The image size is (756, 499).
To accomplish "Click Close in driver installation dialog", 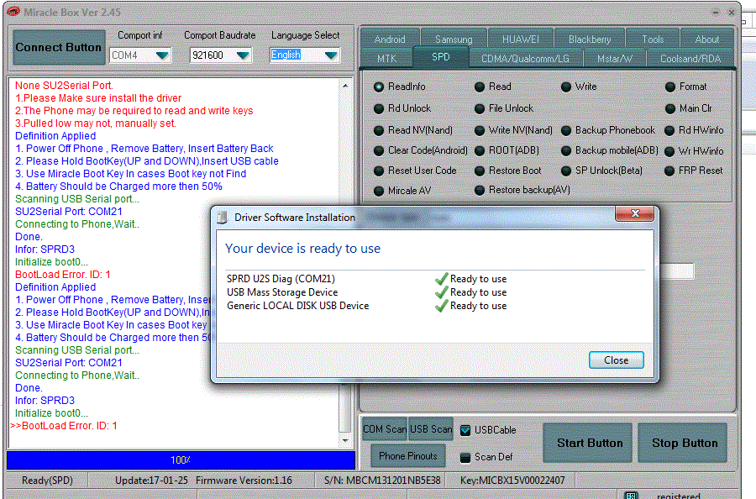I will (617, 360).
